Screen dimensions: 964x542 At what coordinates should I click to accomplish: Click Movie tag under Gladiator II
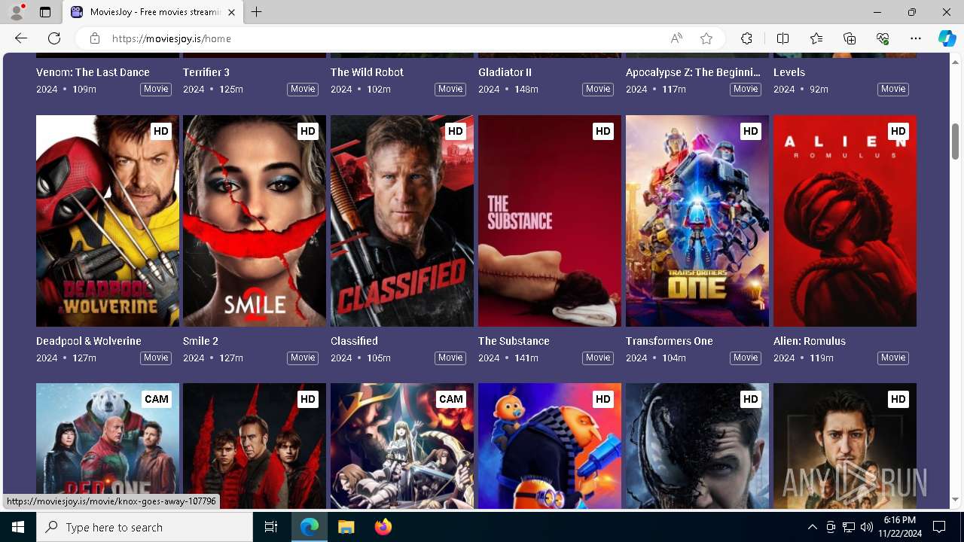598,89
